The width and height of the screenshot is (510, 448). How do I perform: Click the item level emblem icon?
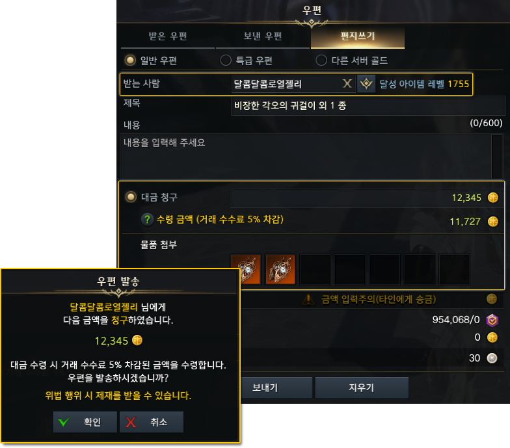pos(366,84)
